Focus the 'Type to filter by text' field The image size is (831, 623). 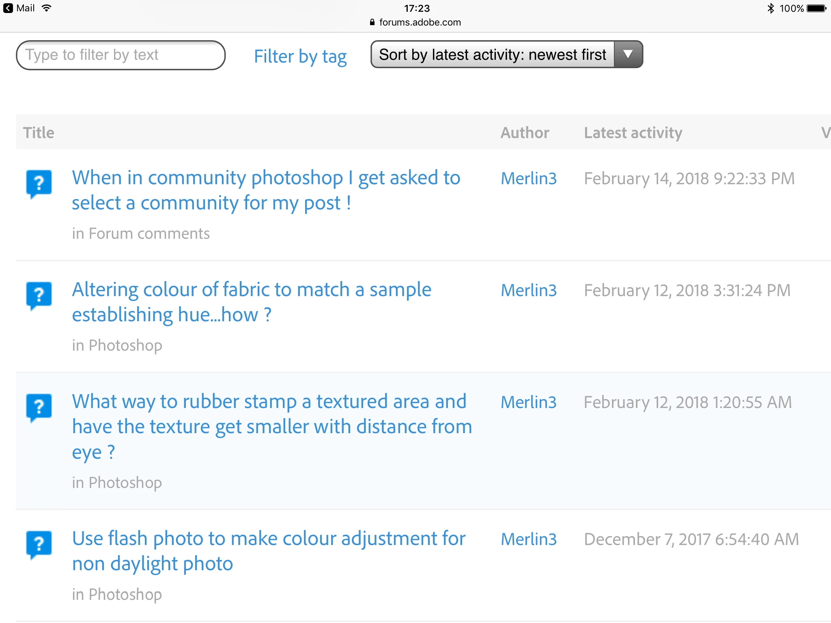click(x=121, y=55)
